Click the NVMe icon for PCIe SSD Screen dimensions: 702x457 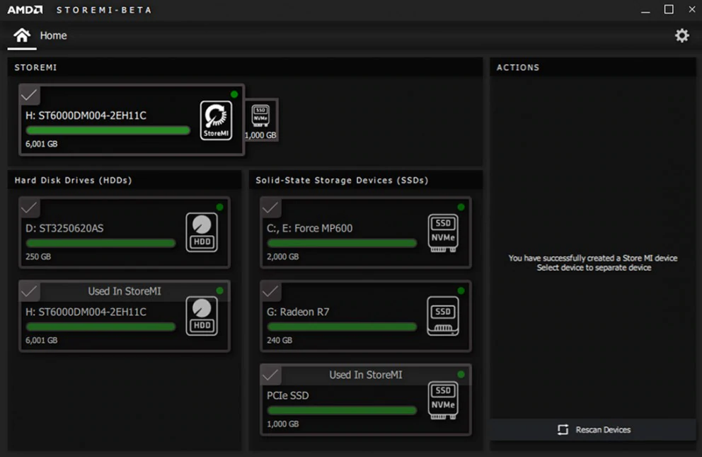[x=443, y=400]
